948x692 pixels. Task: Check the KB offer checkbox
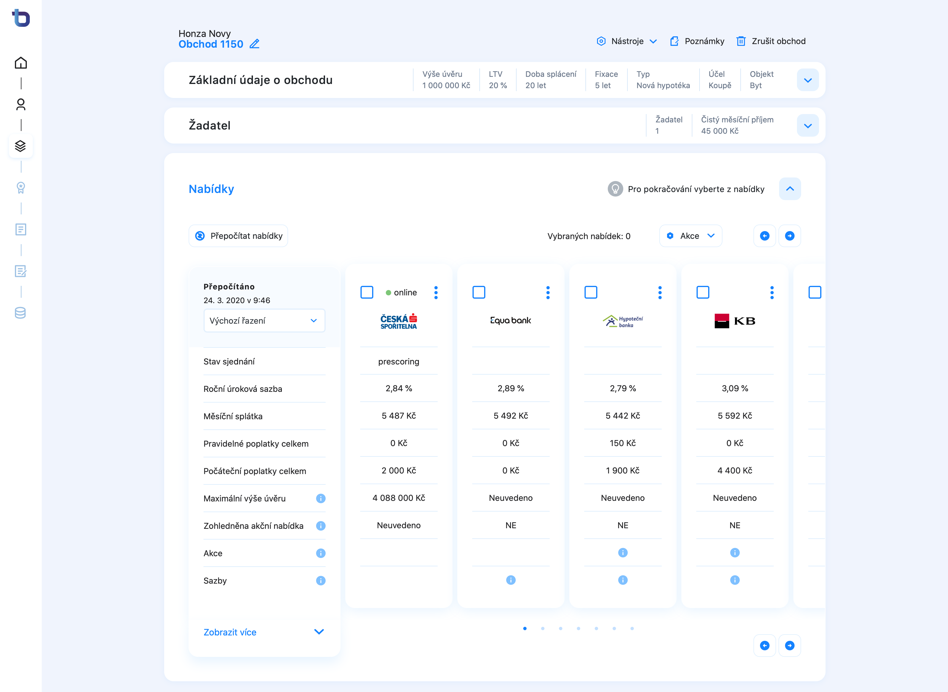coord(703,292)
